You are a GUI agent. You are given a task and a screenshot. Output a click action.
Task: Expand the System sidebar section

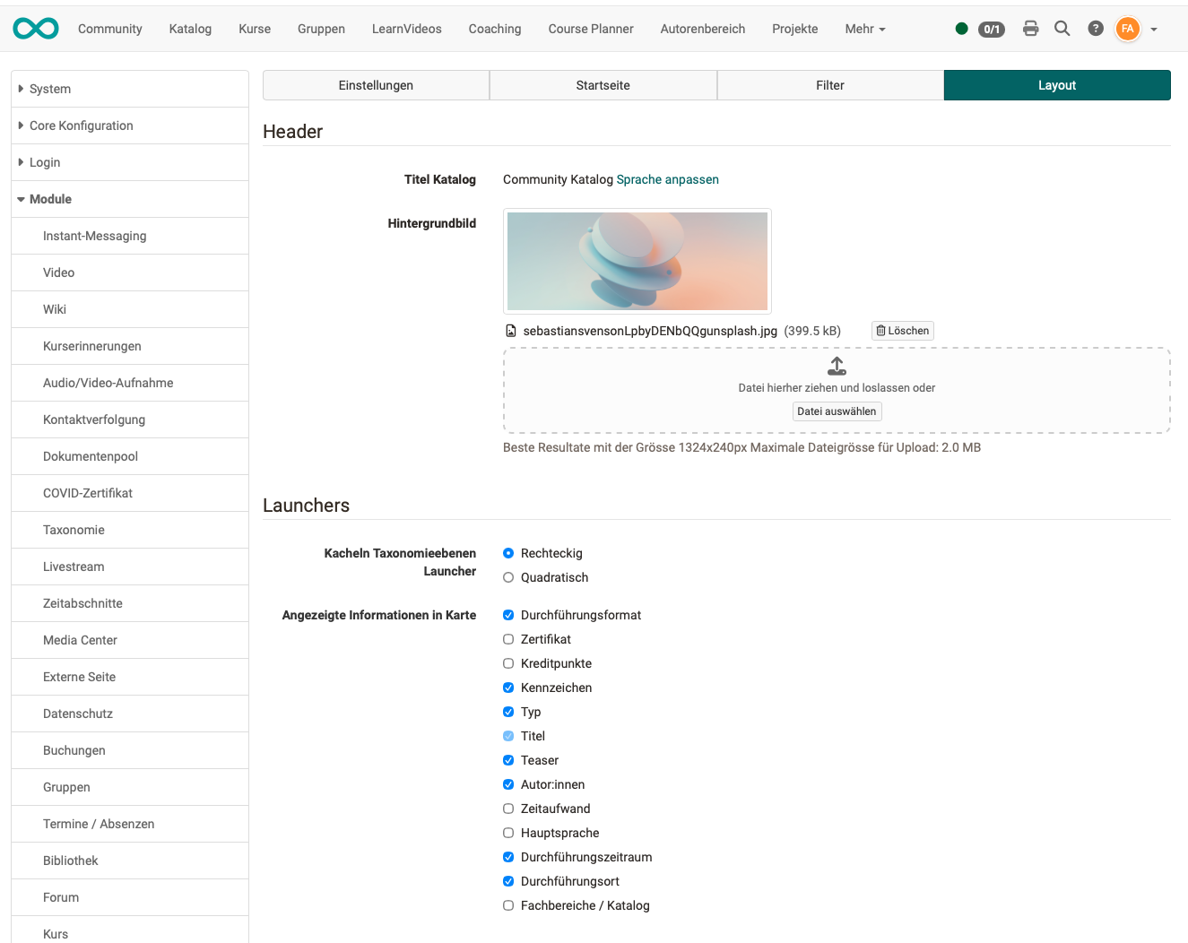click(49, 89)
